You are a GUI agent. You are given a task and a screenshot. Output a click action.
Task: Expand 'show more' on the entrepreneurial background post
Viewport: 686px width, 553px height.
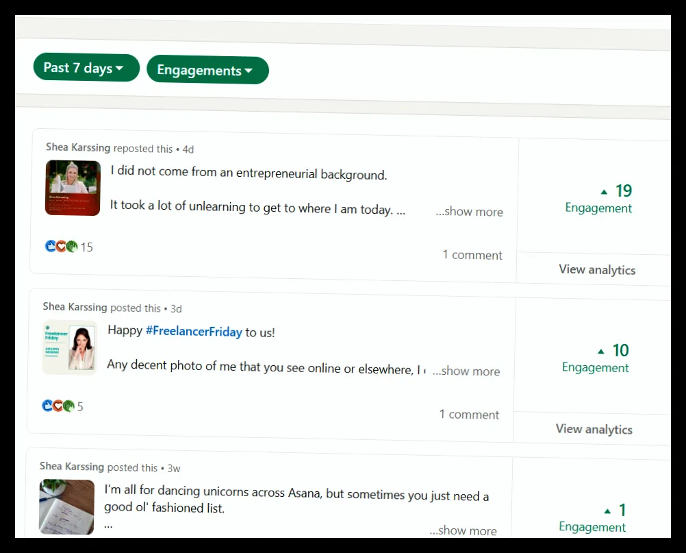pos(469,212)
